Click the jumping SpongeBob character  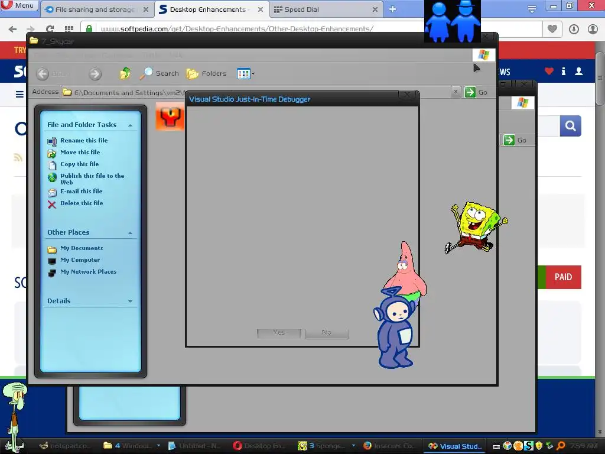tap(476, 226)
